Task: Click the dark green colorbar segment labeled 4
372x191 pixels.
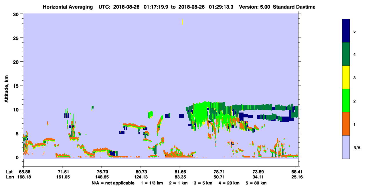Action: point(346,54)
